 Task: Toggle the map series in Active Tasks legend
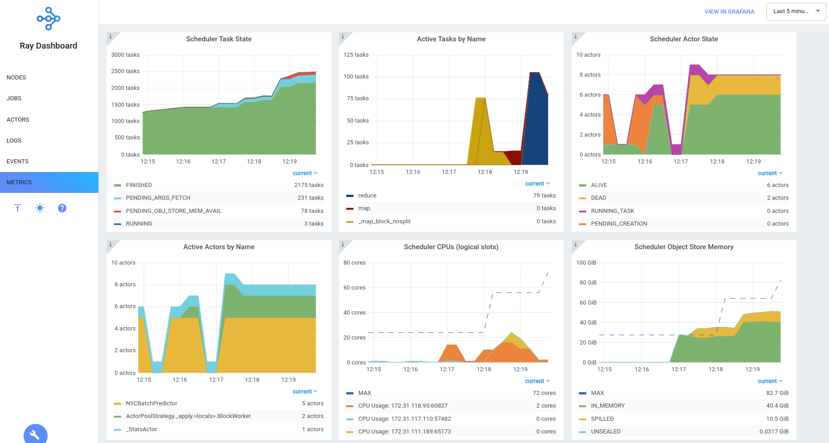[x=364, y=208]
